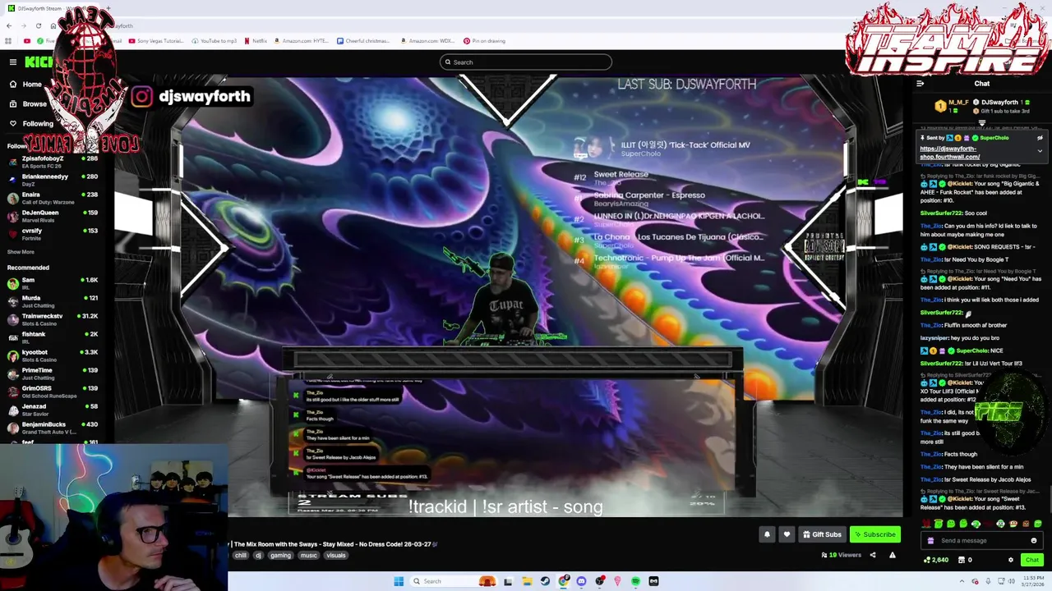Select the dj stream tag
The image size is (1052, 591).
point(258,556)
